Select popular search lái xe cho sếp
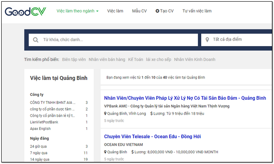274x164 pixels. point(159,59)
